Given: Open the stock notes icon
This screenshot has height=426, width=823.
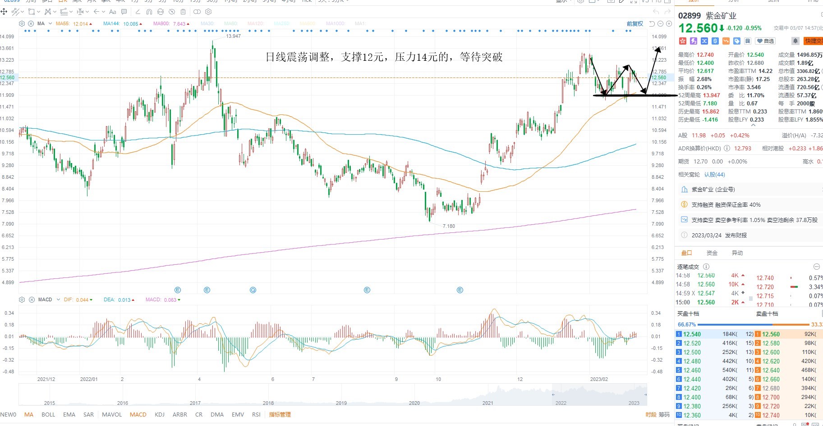Looking at the screenshot, I should pos(747,41).
